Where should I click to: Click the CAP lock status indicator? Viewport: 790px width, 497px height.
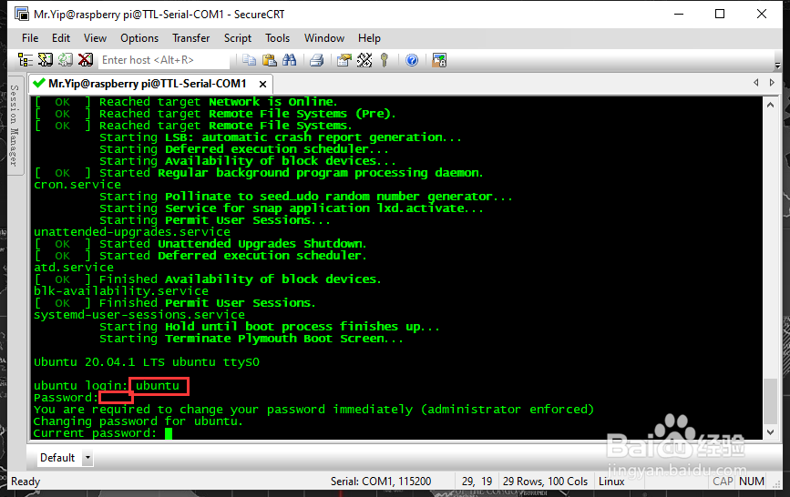coord(723,482)
